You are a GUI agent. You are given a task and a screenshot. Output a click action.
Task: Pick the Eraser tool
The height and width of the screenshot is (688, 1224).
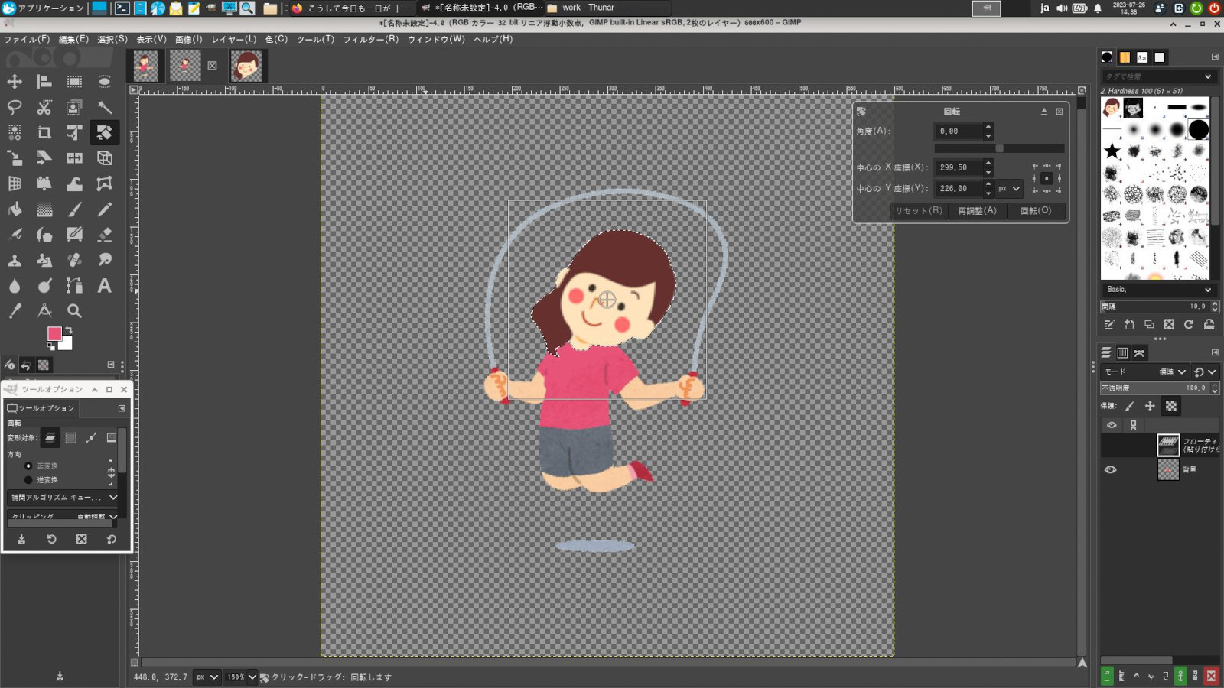tap(105, 235)
